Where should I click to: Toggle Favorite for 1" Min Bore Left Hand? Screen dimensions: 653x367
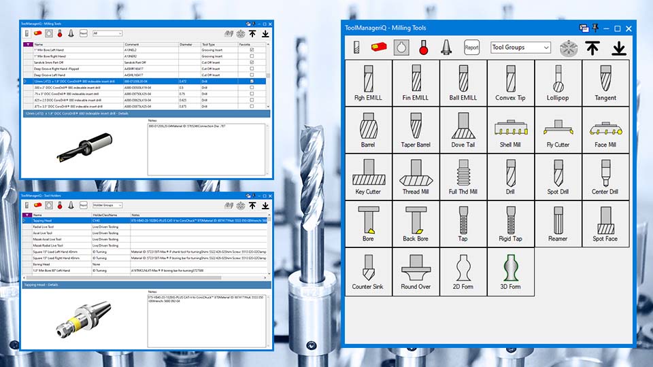(x=252, y=50)
